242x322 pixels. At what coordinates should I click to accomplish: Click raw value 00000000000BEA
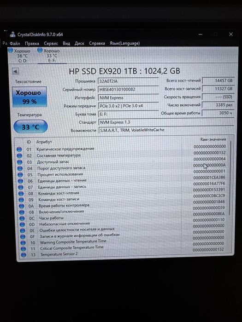pos(209,214)
